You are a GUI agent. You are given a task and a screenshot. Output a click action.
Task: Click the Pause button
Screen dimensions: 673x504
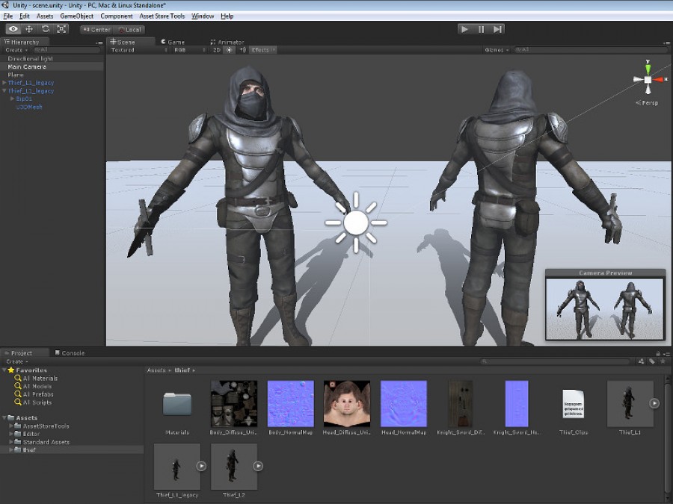click(481, 29)
